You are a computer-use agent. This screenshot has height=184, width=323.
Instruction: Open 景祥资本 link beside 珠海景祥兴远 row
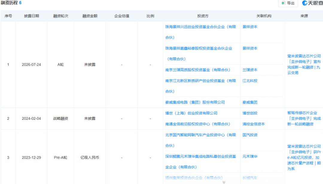pyautogui.click(x=250, y=27)
